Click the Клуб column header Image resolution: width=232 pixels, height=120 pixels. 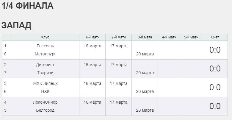pos(45,37)
